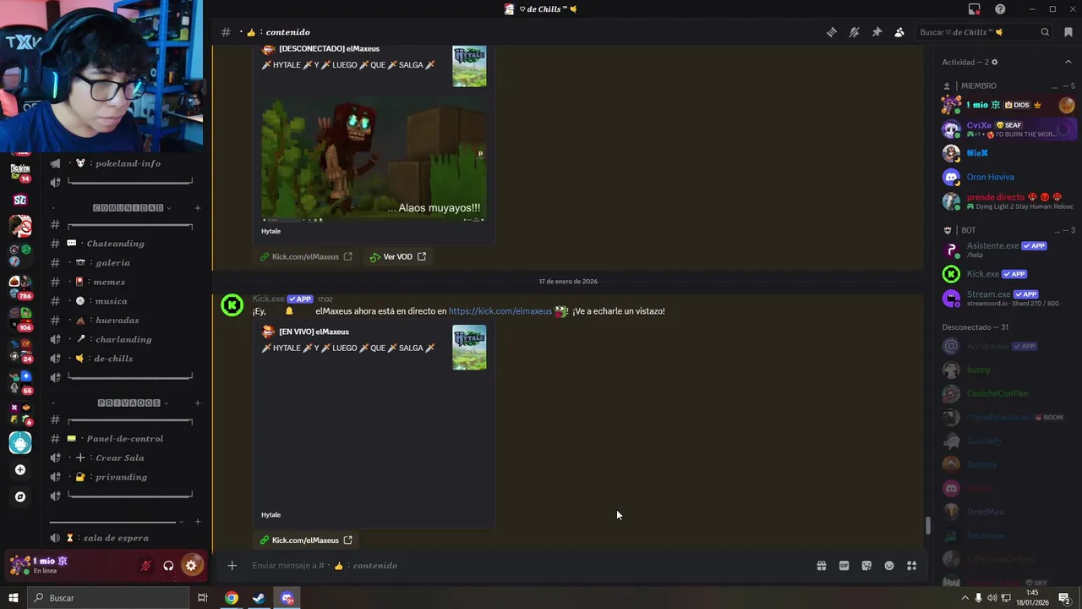Toggle the member list icon in header
This screenshot has height=609, width=1082.
click(x=899, y=32)
